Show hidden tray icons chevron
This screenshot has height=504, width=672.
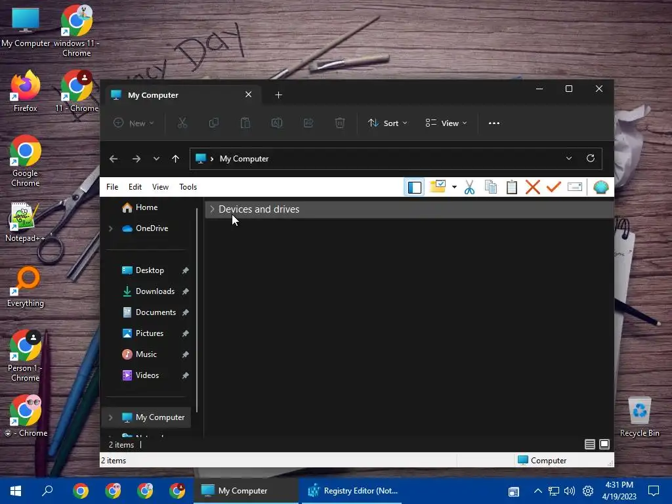(x=538, y=491)
